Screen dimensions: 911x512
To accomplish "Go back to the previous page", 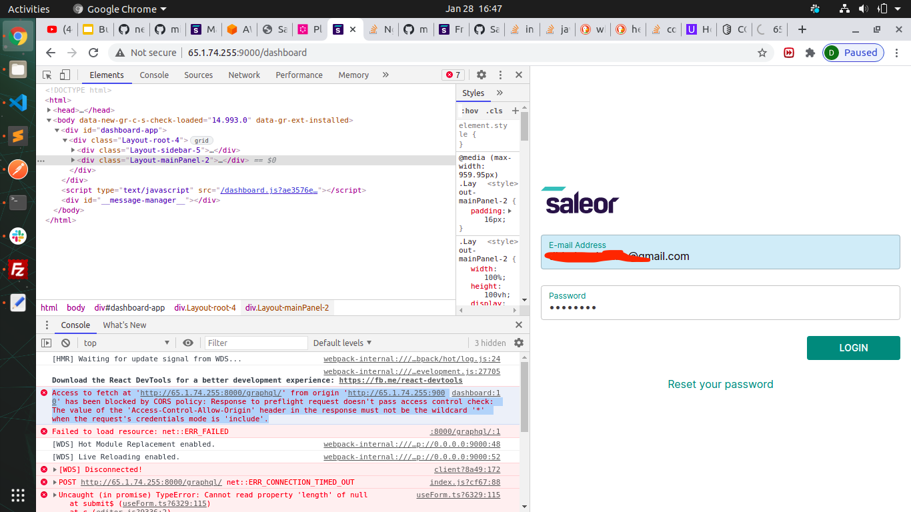I will [51, 53].
